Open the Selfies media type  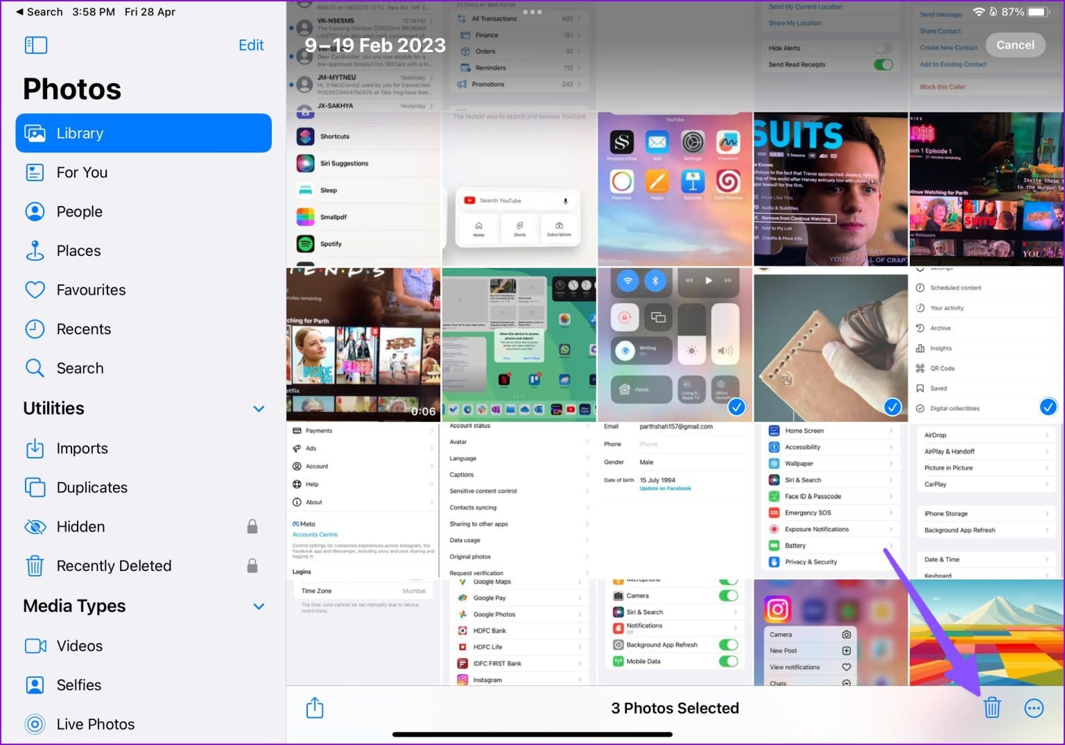tap(144, 685)
